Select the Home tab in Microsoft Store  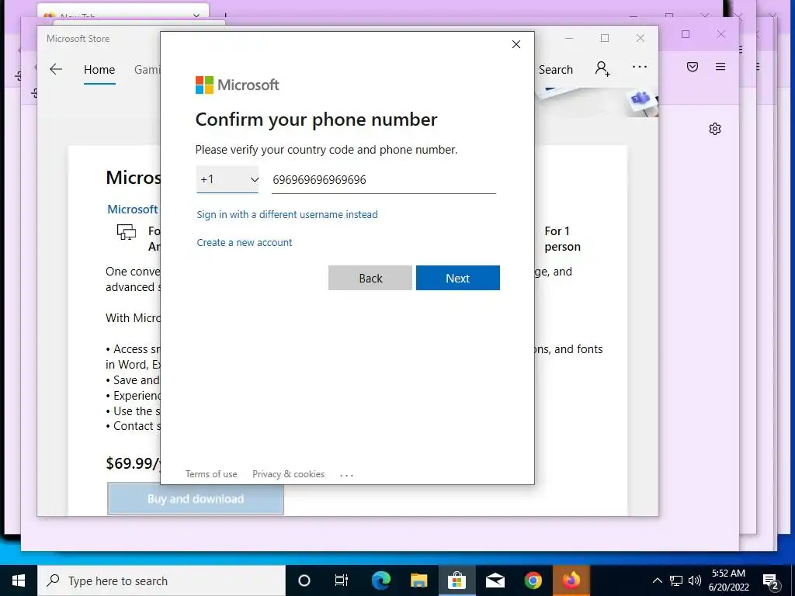point(99,69)
